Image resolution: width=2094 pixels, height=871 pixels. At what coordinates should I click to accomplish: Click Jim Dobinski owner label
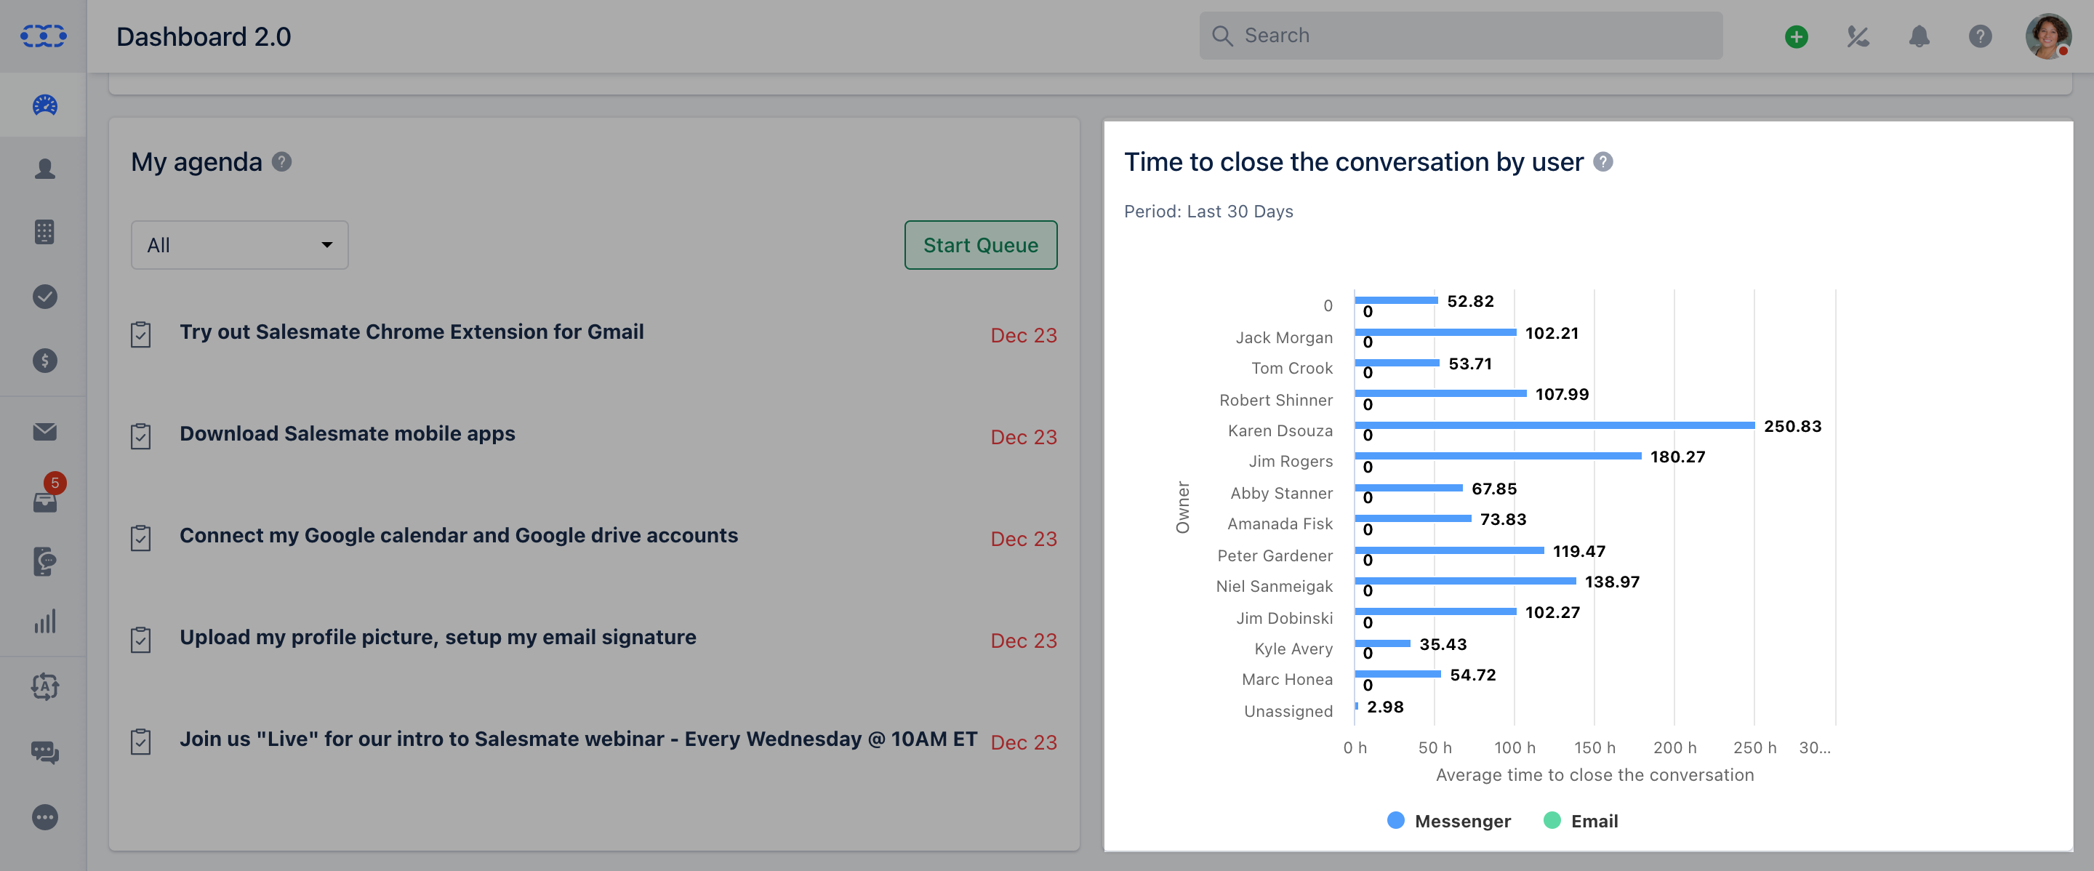coord(1284,618)
